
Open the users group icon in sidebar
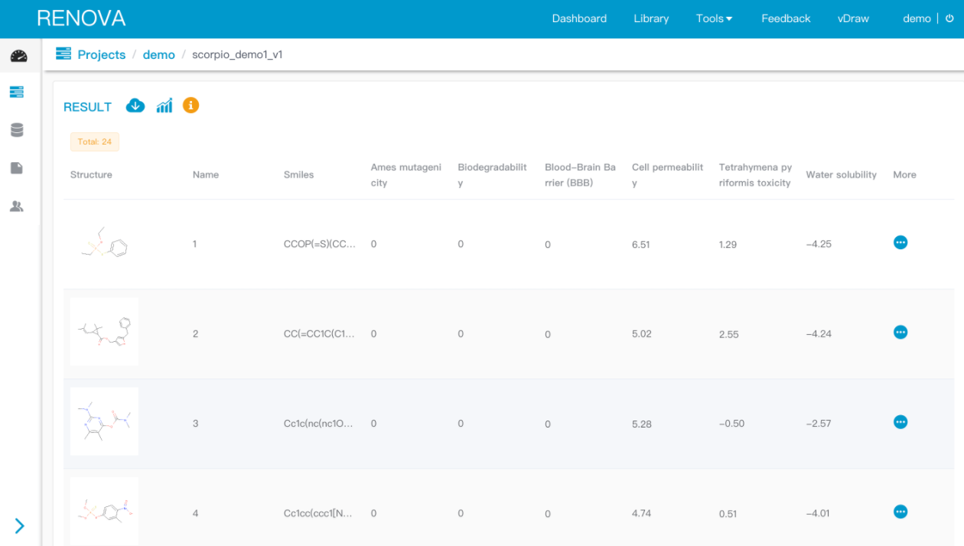click(x=17, y=206)
